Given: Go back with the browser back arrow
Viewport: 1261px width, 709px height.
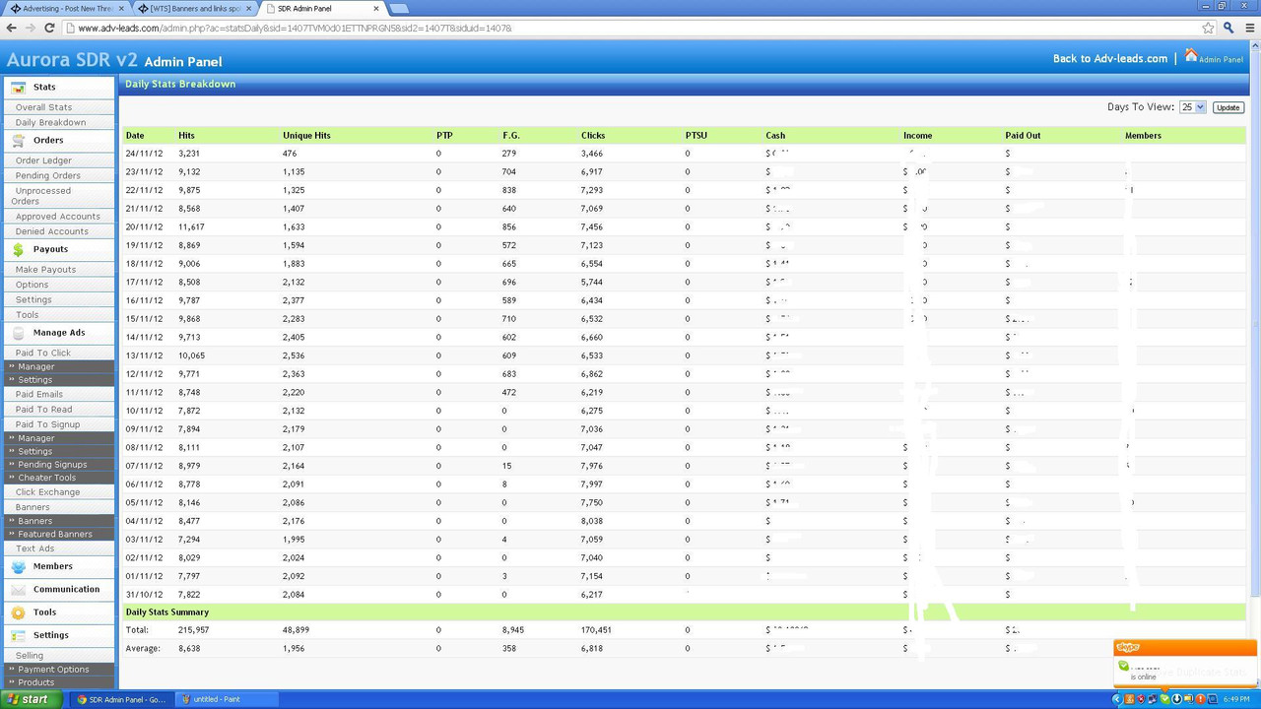Looking at the screenshot, I should click(x=12, y=28).
